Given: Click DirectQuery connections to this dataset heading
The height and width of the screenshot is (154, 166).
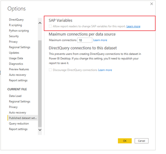Looking at the screenshot, I should [x=83, y=48].
